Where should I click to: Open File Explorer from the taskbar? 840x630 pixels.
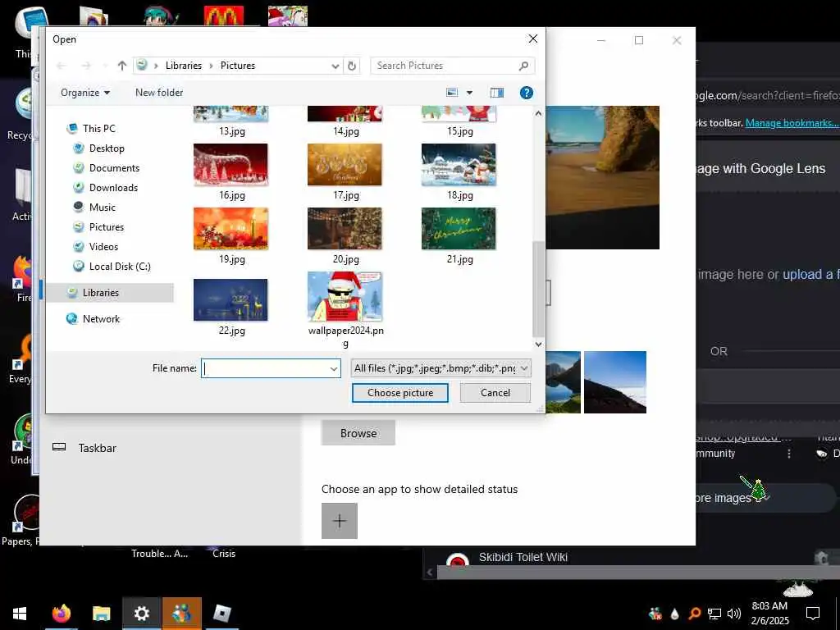[101, 614]
